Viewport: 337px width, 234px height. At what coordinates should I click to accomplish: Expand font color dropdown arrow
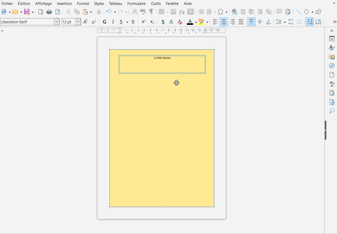[196, 22]
